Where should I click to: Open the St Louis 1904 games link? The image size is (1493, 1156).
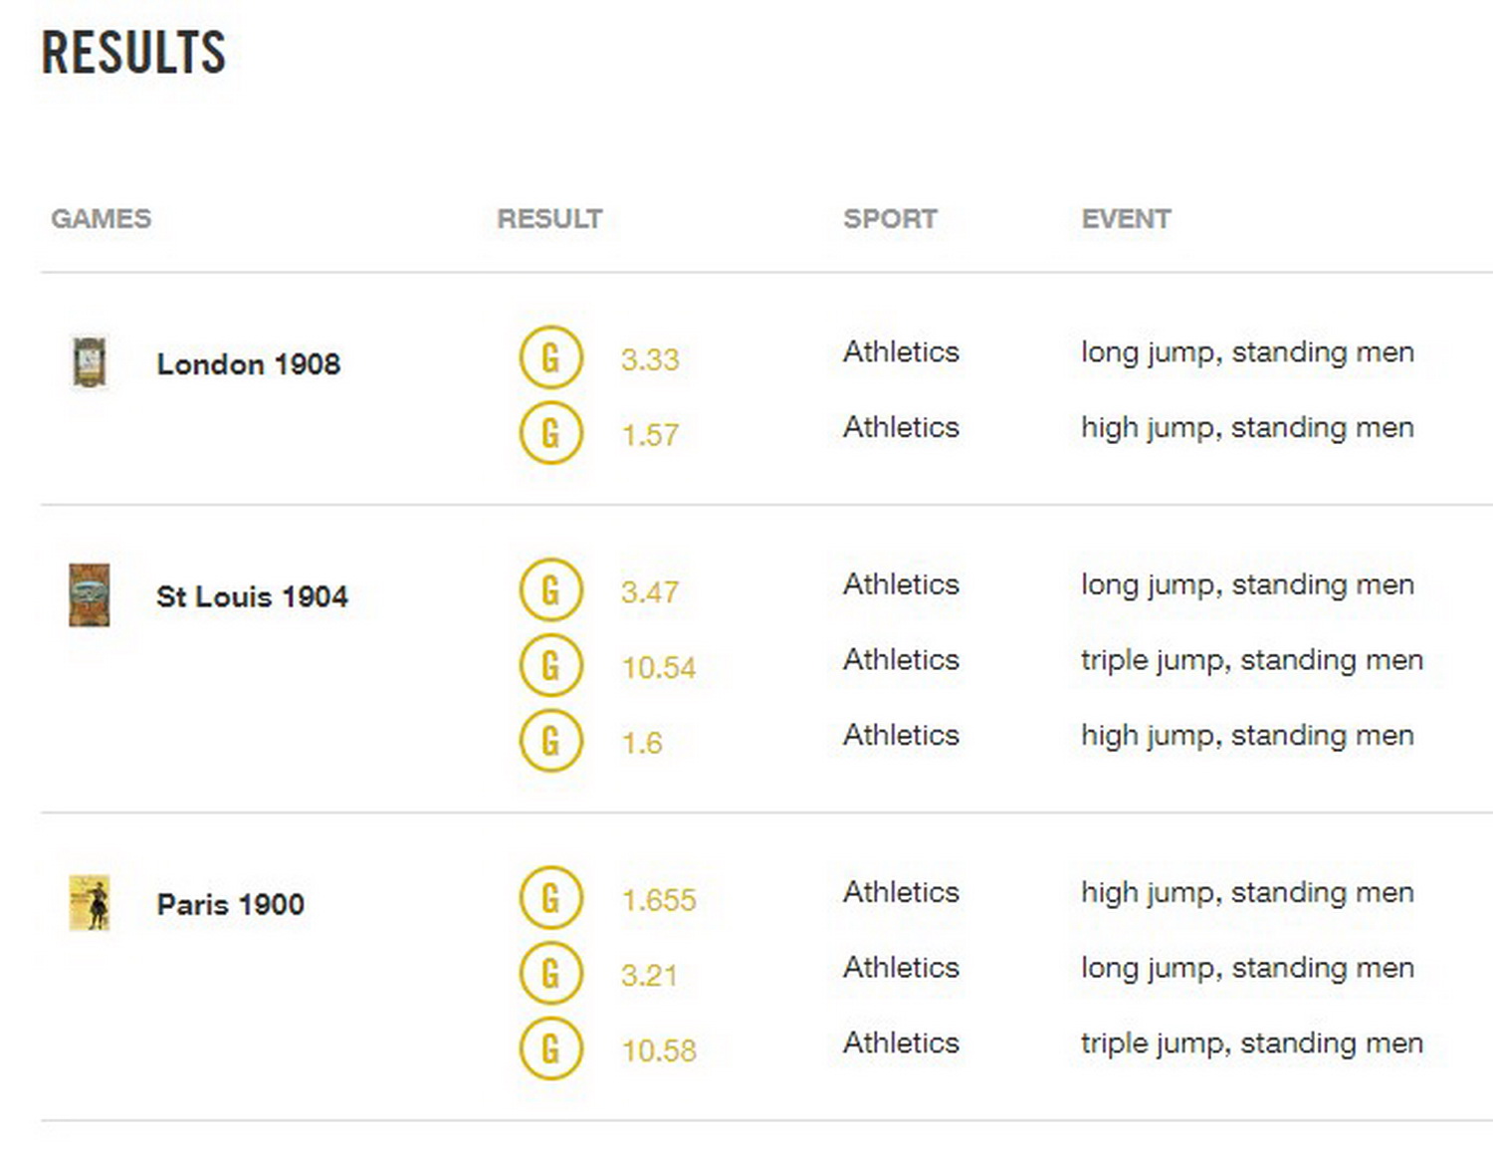(252, 597)
